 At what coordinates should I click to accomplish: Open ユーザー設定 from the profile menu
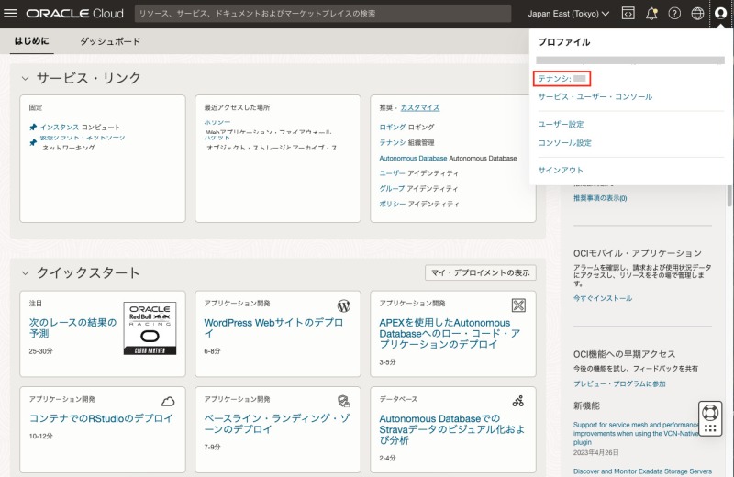[561, 124]
